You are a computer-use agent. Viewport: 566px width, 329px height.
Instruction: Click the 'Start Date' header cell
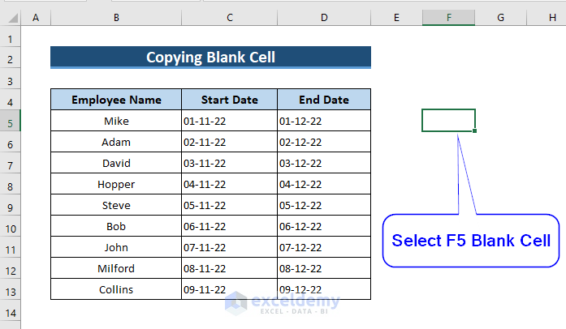(x=229, y=100)
